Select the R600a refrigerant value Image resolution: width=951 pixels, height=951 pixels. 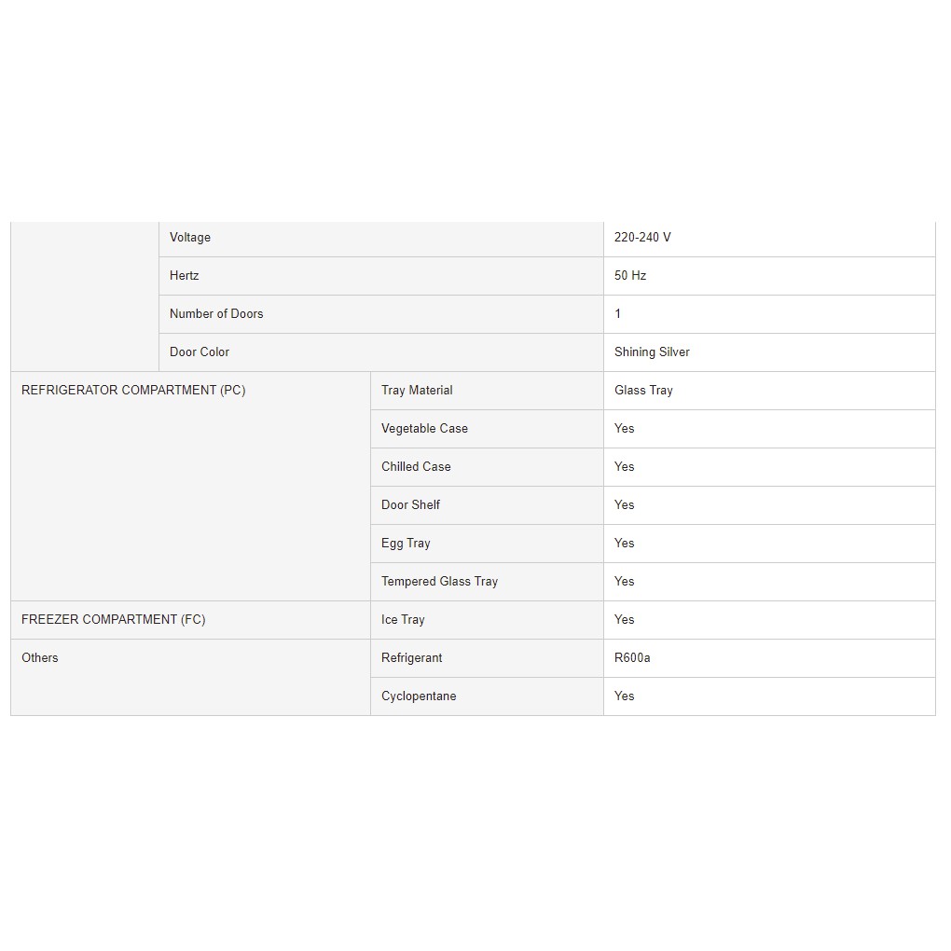pyautogui.click(x=632, y=657)
